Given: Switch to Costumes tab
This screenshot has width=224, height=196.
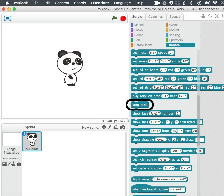Looking at the screenshot, I should point(155,17).
